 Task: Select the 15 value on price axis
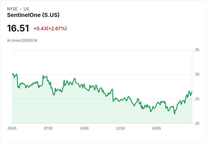click(197, 99)
